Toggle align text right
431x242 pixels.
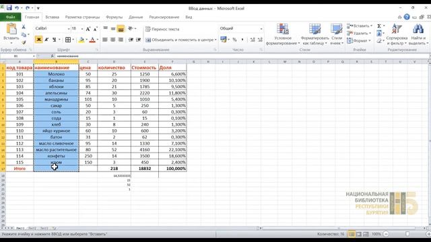(x=121, y=40)
